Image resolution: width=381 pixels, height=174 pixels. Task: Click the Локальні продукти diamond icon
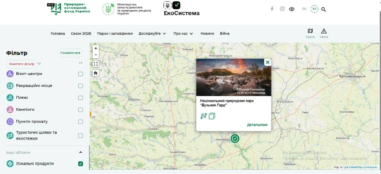10,164
